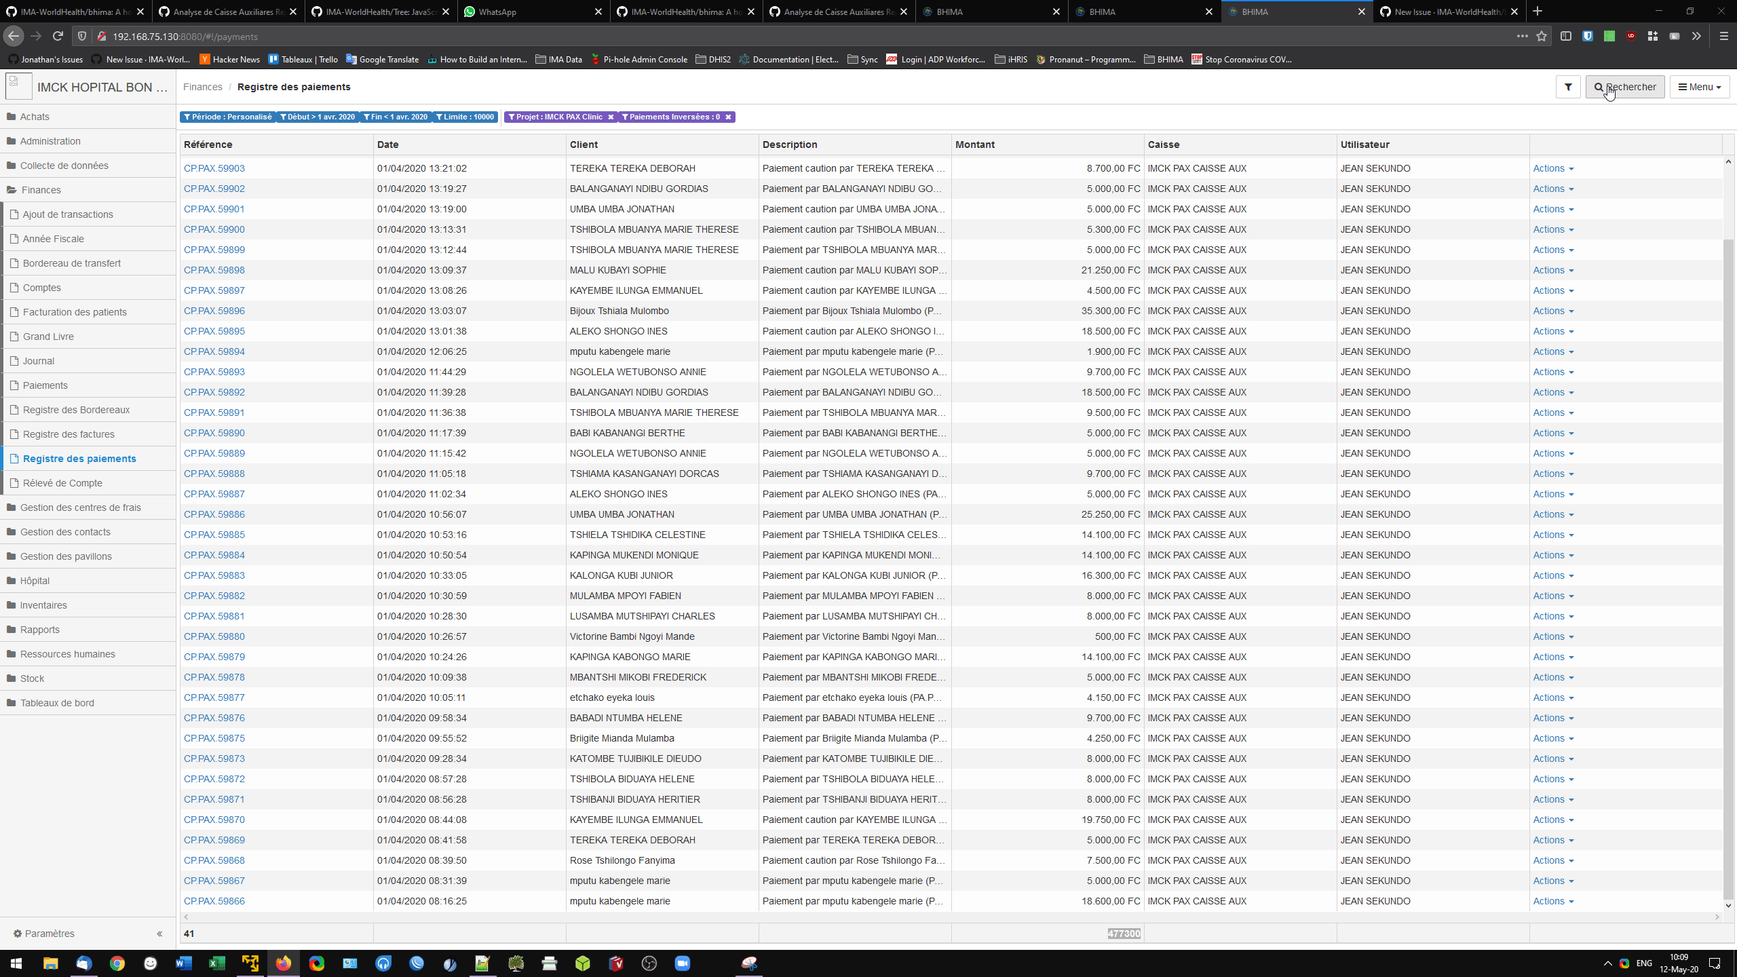Viewport: 1737px width, 977px height.
Task: Collapse the sidebar using the « chevron
Action: [x=160, y=933]
